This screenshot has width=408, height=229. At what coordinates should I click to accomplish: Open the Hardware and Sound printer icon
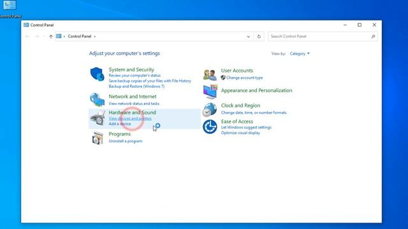[x=98, y=118]
